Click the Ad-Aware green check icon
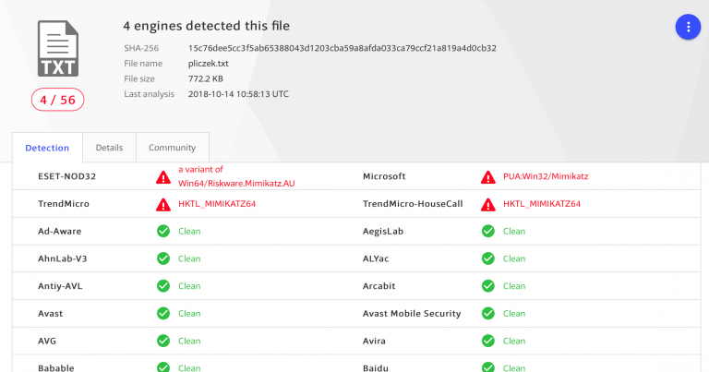The height and width of the screenshot is (372, 709). [x=163, y=231]
